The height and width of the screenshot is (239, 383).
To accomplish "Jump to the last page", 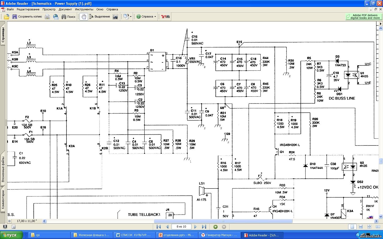I will click(x=204, y=227).
